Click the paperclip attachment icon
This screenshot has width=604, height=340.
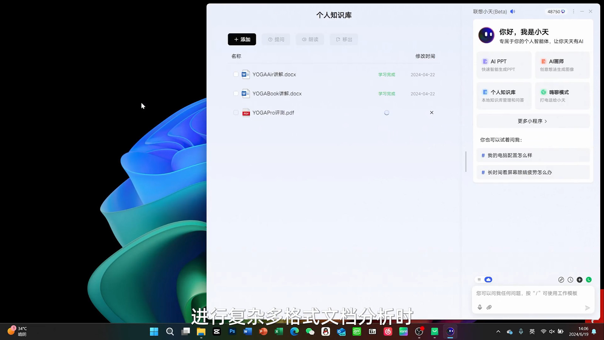tap(489, 307)
